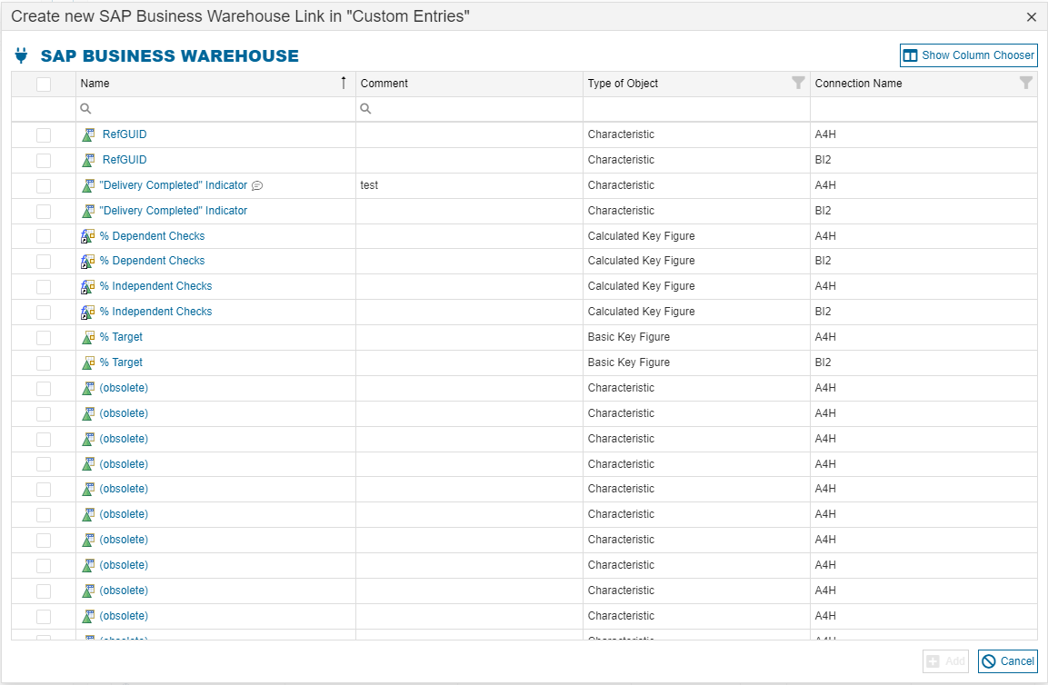Click the Calculated Key Figure icon for % Dependent Checks A4H
The image size is (1048, 685).
click(x=88, y=236)
